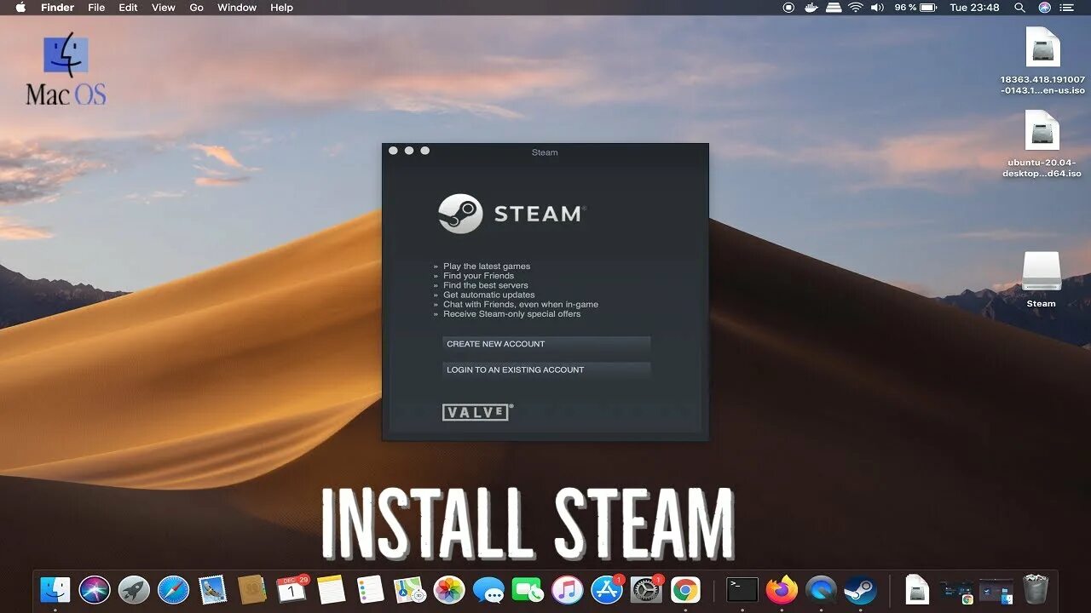Open yellow Notes icon in dock
Image resolution: width=1091 pixels, height=613 pixels.
[x=331, y=589]
